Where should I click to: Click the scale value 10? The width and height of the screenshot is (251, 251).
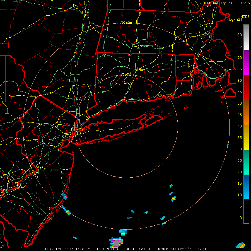240,195
